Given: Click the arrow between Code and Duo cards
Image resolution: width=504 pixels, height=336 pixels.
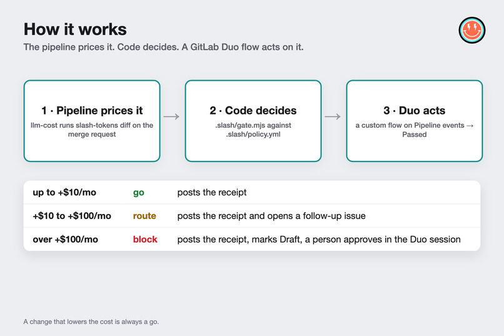Looking at the screenshot, I should (333, 116).
